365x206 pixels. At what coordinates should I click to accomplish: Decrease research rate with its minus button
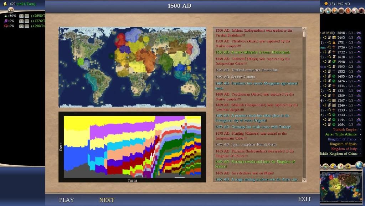[27, 16]
